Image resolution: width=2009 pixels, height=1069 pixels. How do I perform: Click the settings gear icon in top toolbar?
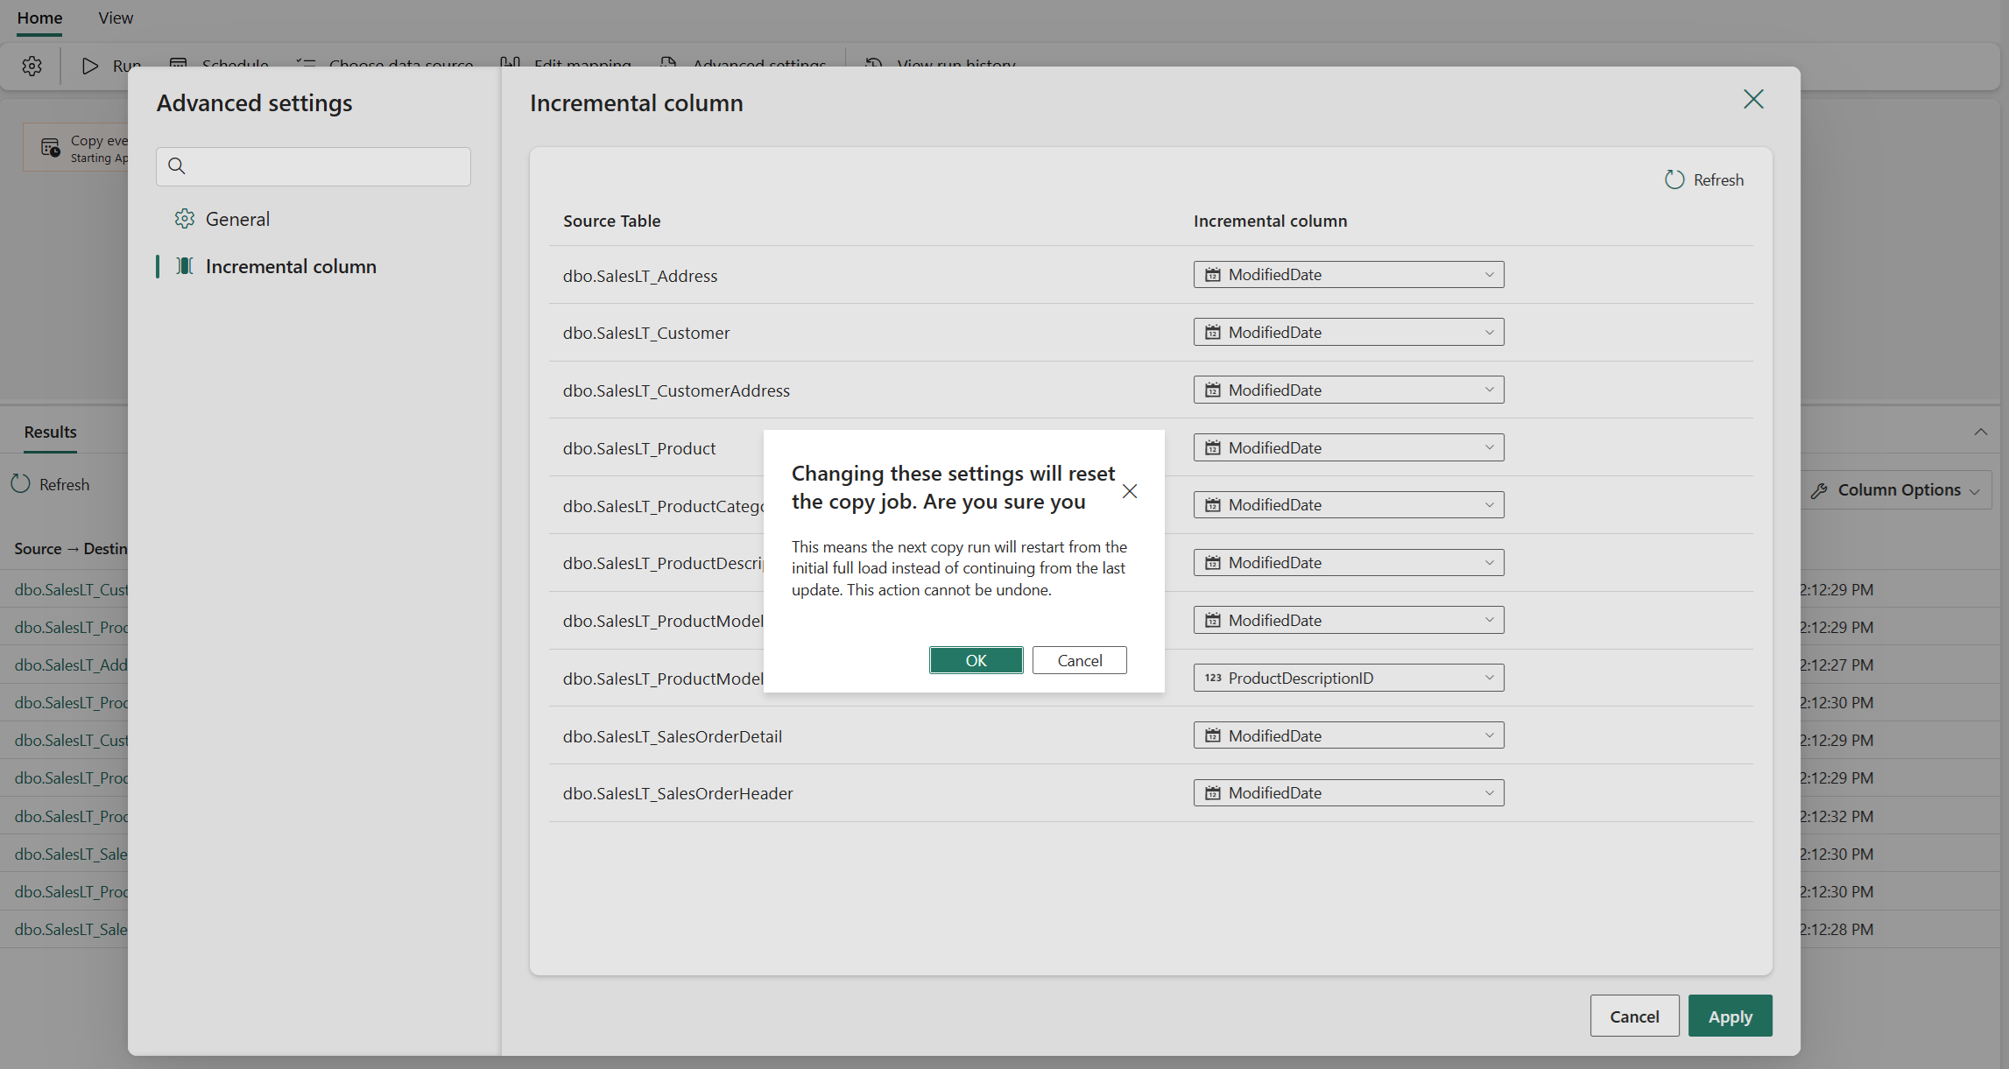32,66
